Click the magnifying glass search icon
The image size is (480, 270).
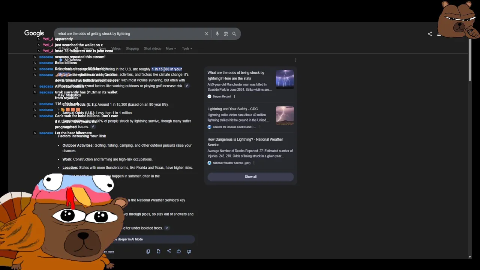(x=234, y=34)
